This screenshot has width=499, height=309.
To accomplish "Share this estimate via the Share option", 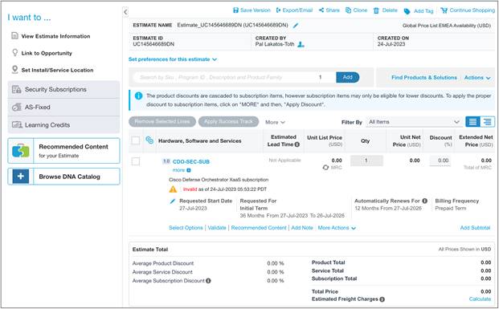I will [x=329, y=10].
